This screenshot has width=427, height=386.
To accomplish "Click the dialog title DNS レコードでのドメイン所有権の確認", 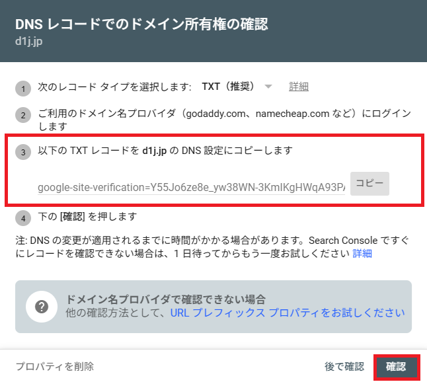I will point(145,25).
